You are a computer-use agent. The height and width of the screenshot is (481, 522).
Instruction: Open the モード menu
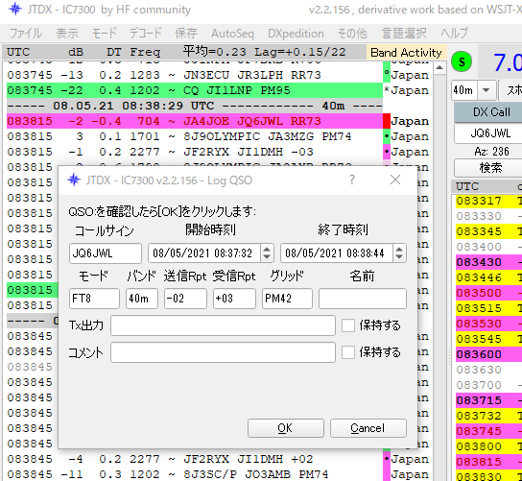pos(105,34)
